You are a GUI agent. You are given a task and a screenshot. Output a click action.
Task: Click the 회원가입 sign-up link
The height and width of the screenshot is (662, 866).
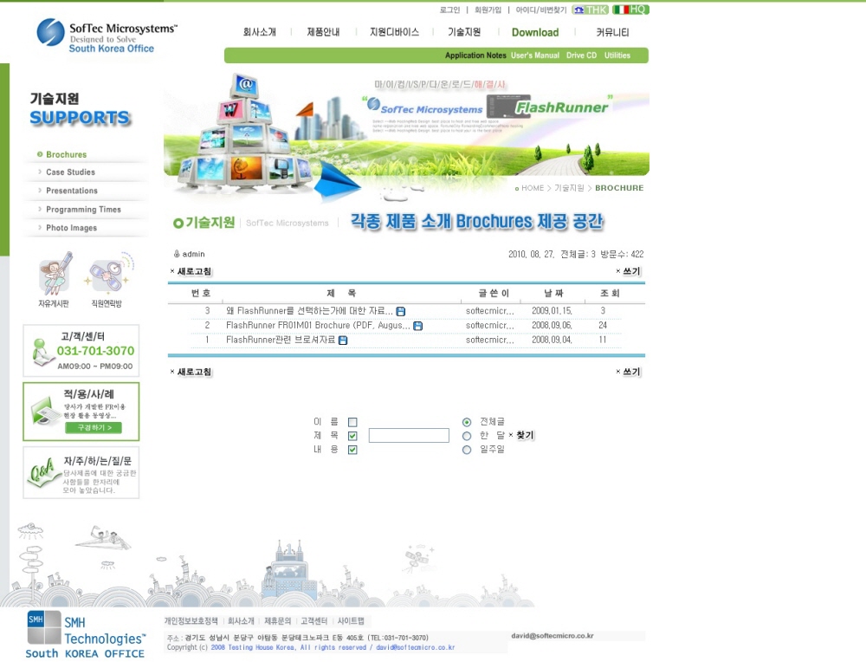[488, 10]
